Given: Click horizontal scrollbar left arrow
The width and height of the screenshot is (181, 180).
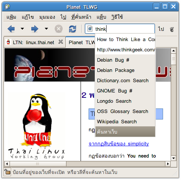Looking at the screenshot, I should tap(7, 164).
